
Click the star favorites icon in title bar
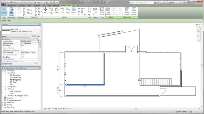pyautogui.click(x=164, y=3)
